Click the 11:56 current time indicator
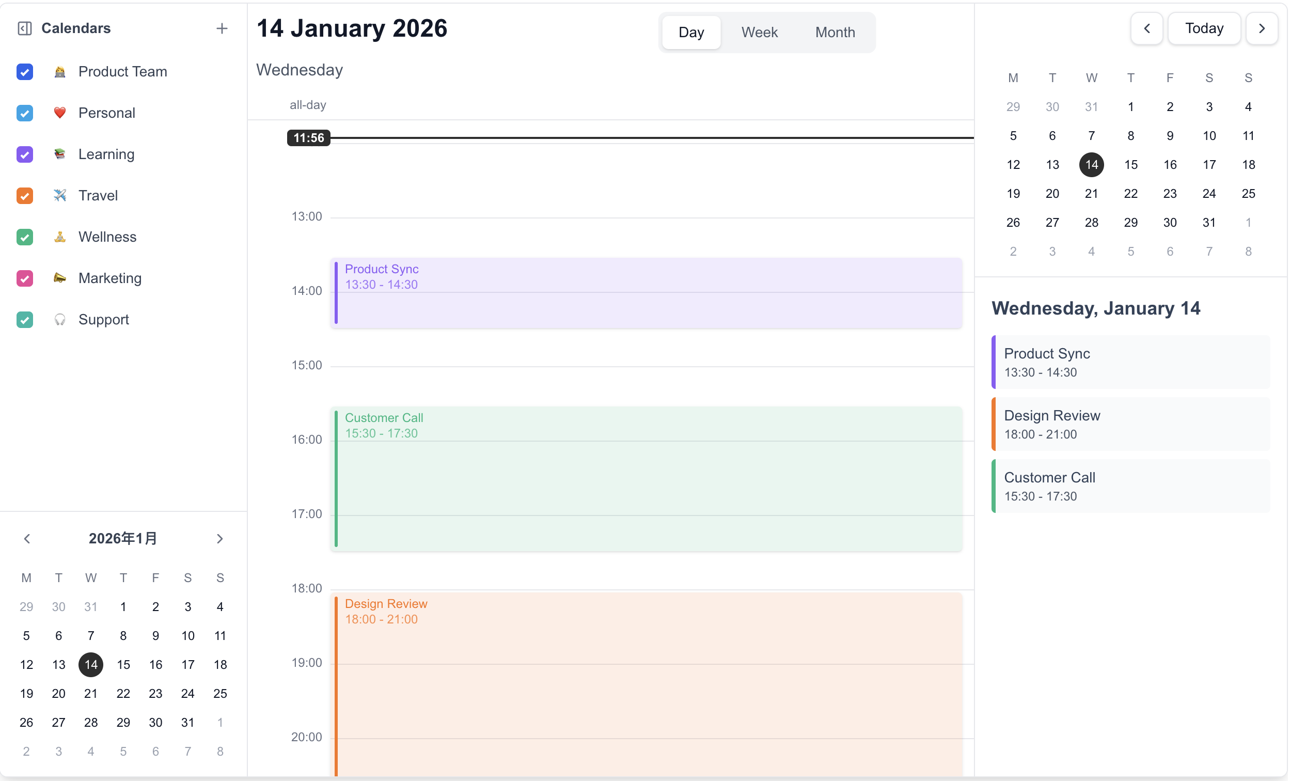The height and width of the screenshot is (781, 1290). click(x=308, y=137)
